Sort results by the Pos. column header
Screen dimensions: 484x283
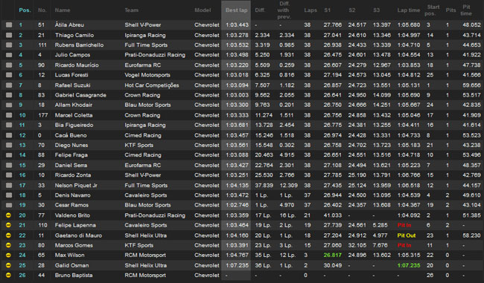coord(25,10)
